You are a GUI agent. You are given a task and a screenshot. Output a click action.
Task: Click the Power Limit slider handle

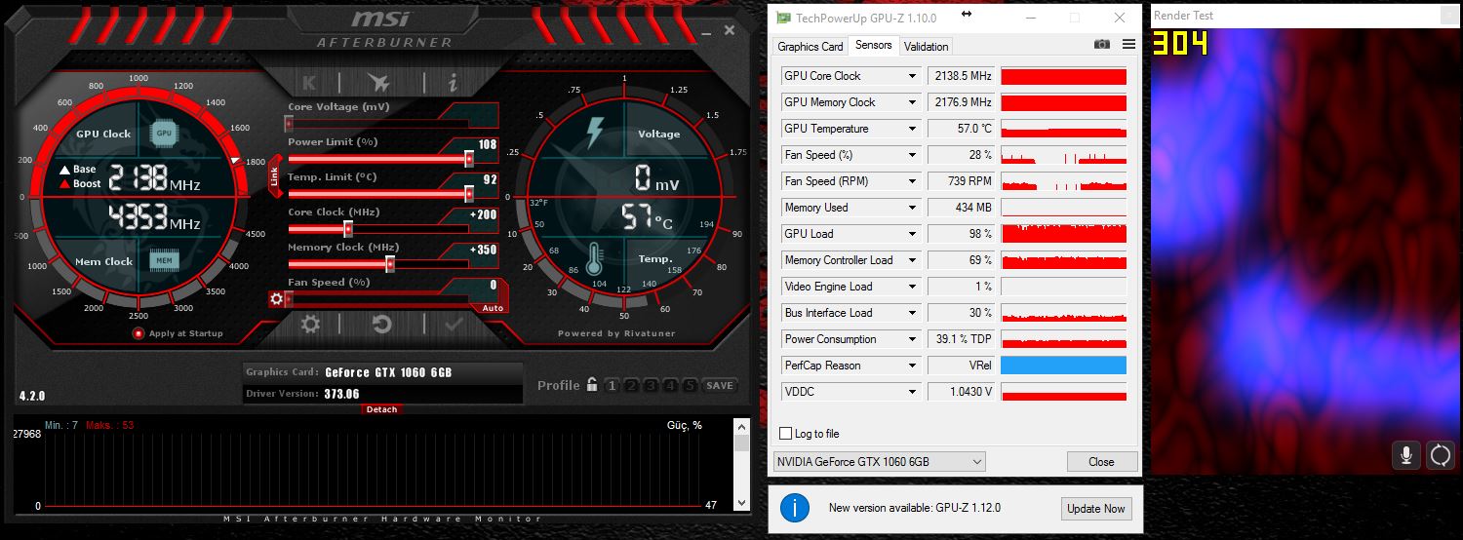pos(469,159)
